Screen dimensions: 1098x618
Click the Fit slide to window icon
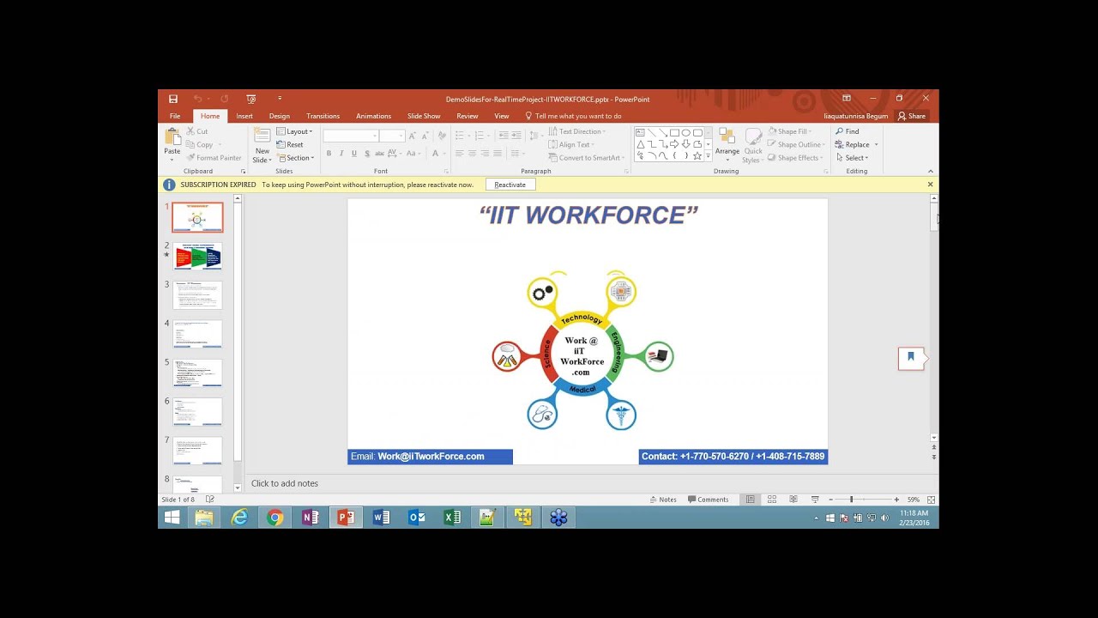pos(931,500)
